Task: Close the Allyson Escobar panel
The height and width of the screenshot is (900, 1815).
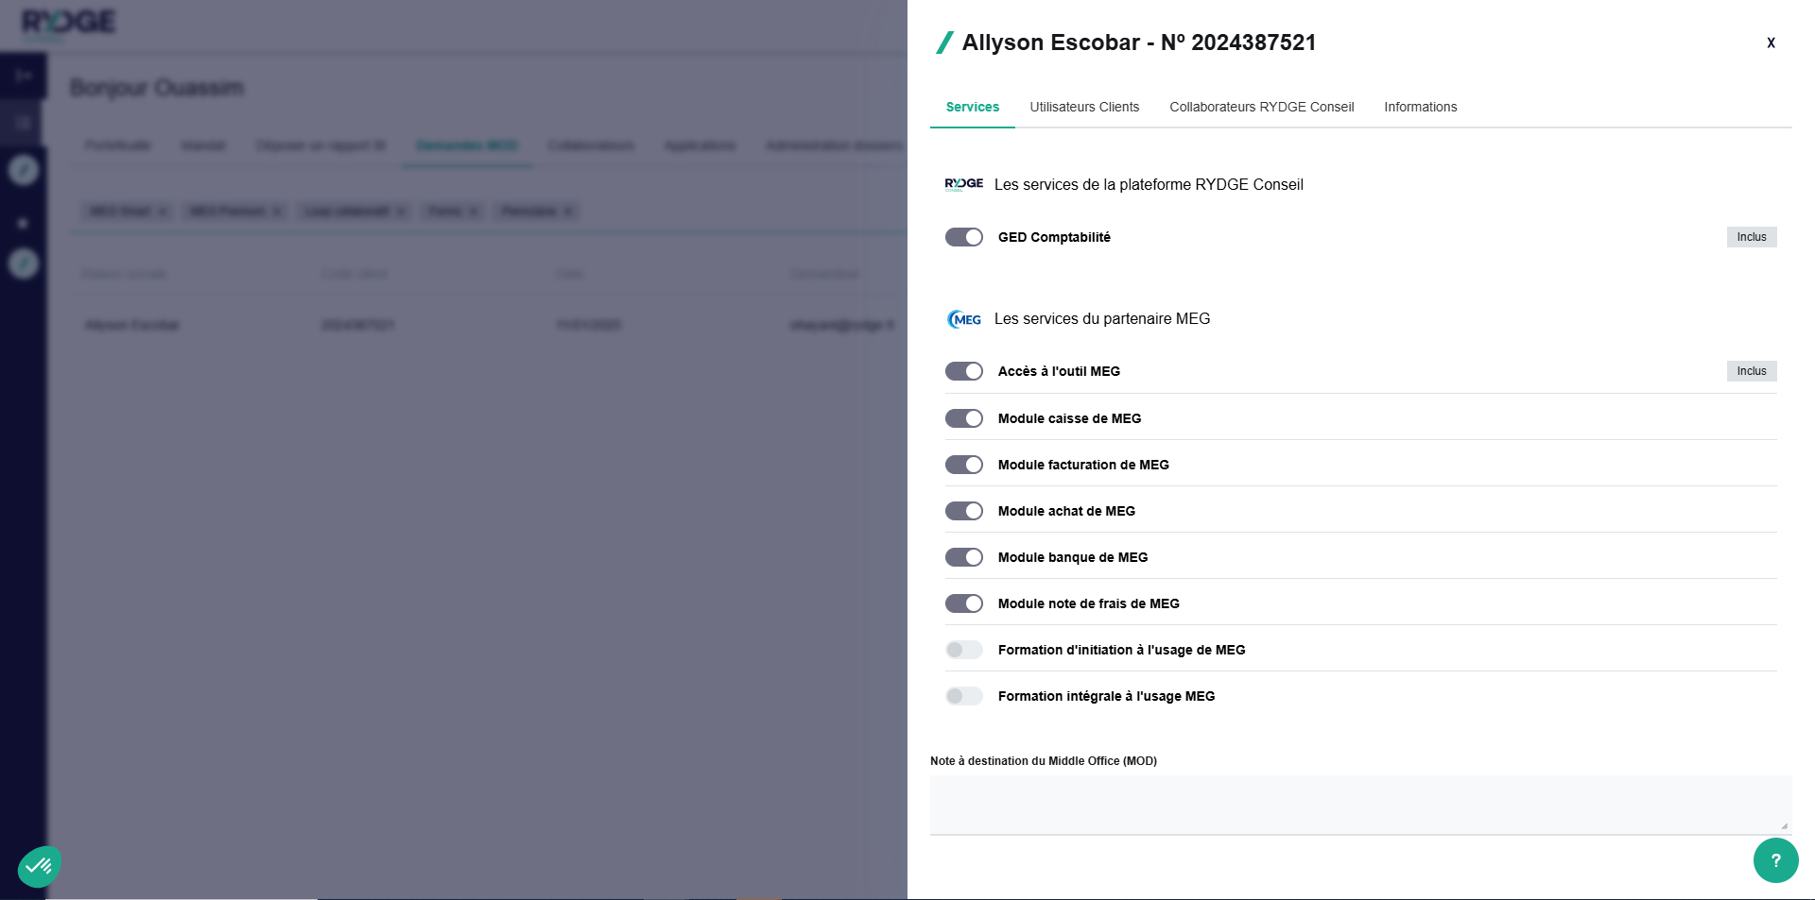Action: point(1771,42)
